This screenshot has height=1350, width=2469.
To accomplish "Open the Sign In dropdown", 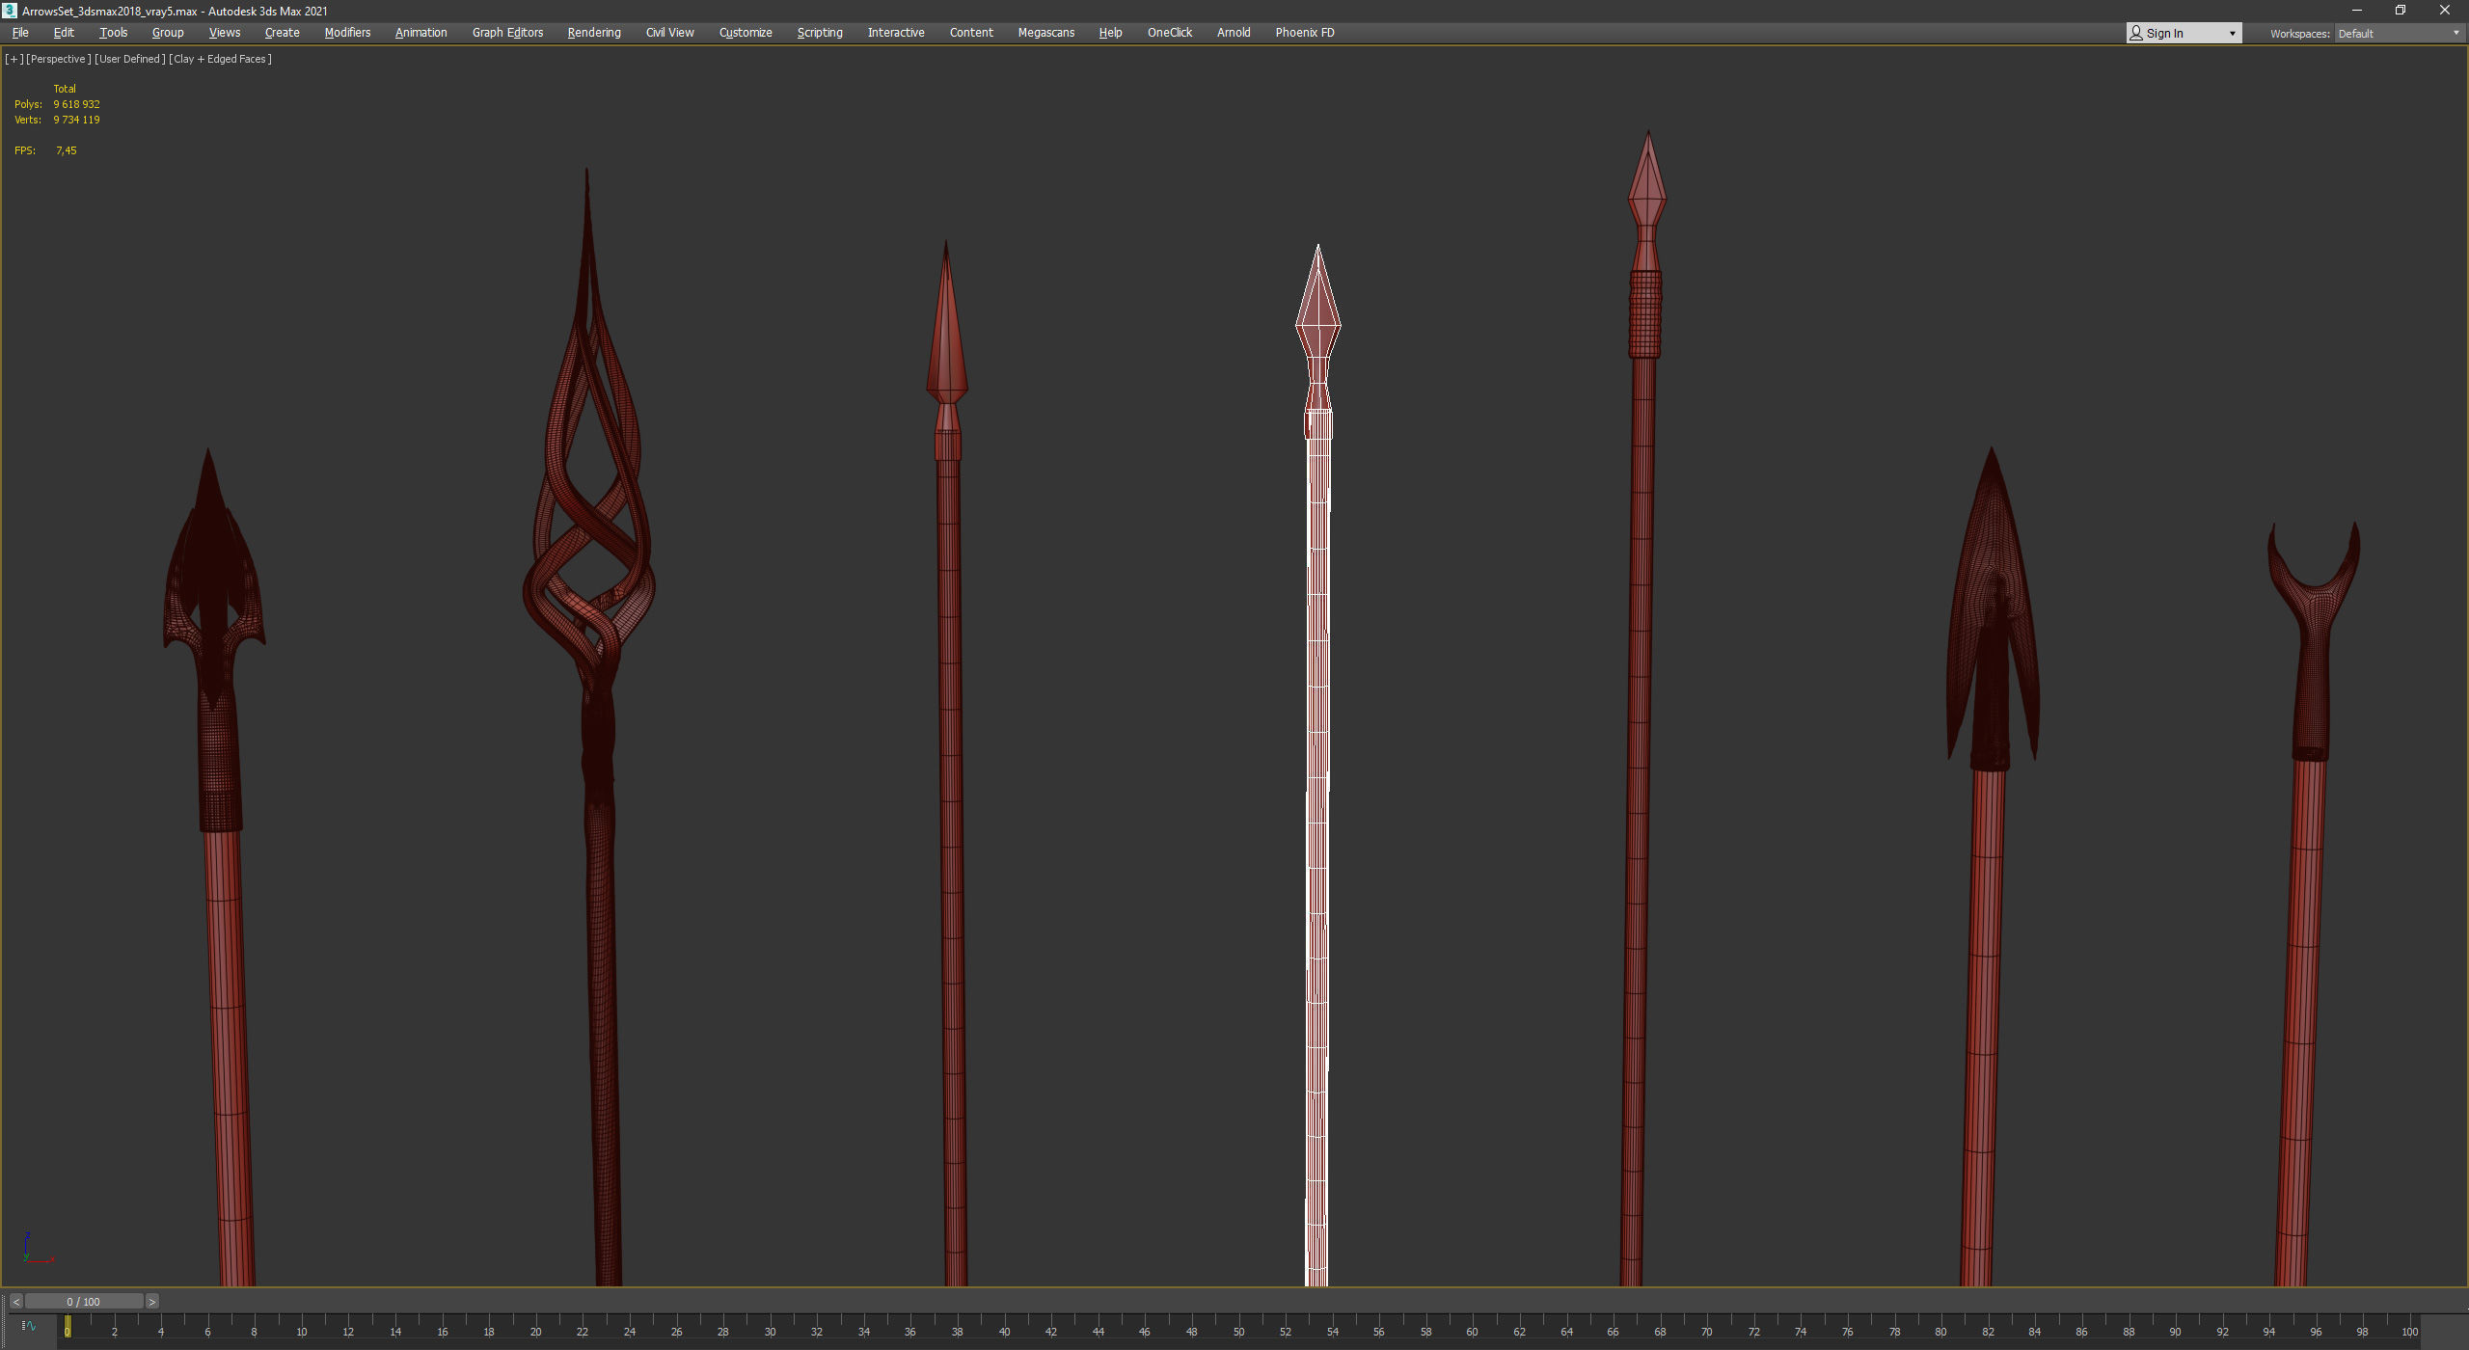I will pyautogui.click(x=2184, y=33).
